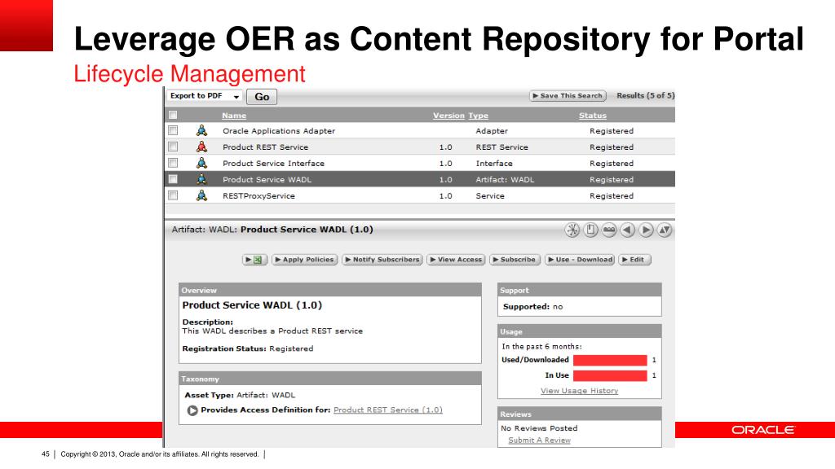835x469 pixels.
Task: Click the 'Artifact: WADL' type cell
Action: 505,180
